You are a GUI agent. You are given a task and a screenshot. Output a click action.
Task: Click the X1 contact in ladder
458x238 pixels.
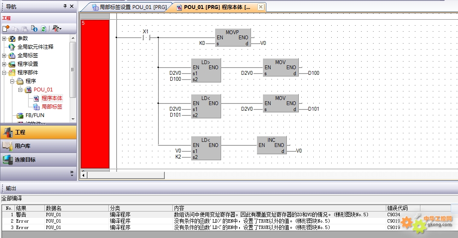[x=146, y=38]
